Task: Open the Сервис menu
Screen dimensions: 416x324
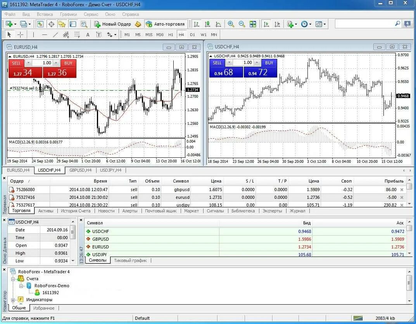Action: [x=91, y=14]
